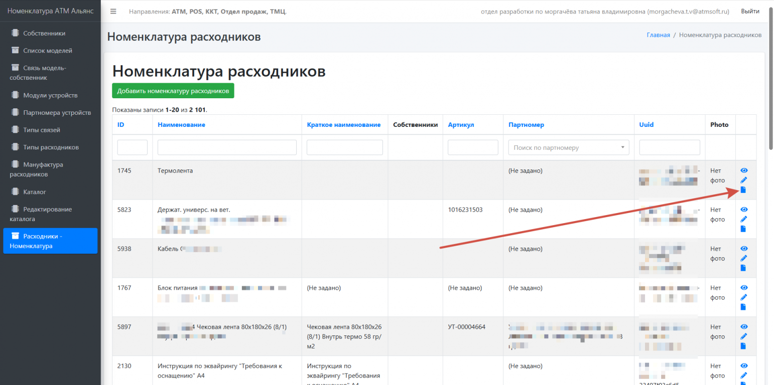This screenshot has width=774, height=385.
Task: Click the hamburger menu icon to collapse sidebar
Action: point(113,12)
